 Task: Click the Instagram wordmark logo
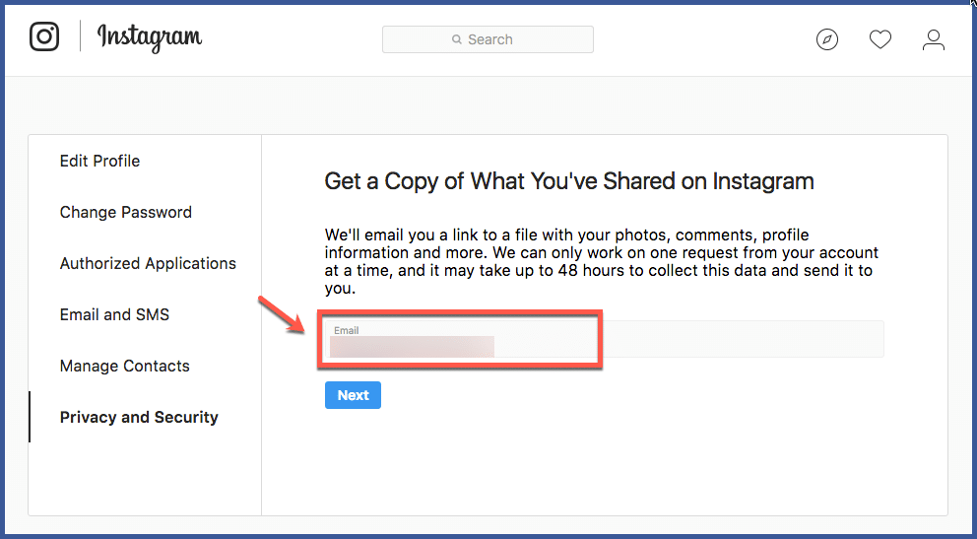(150, 38)
